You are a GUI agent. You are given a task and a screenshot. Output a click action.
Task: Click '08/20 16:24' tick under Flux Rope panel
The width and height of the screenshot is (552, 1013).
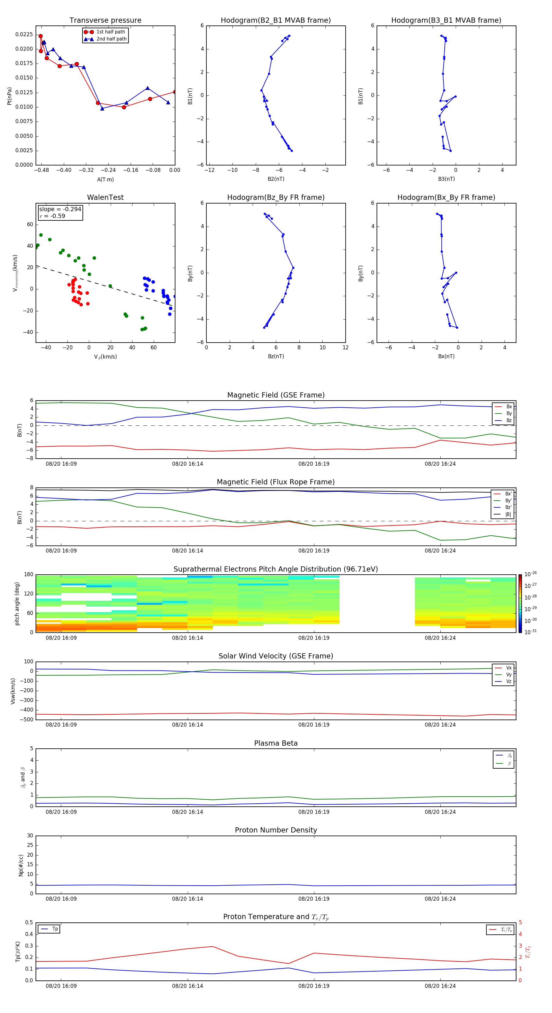[440, 551]
